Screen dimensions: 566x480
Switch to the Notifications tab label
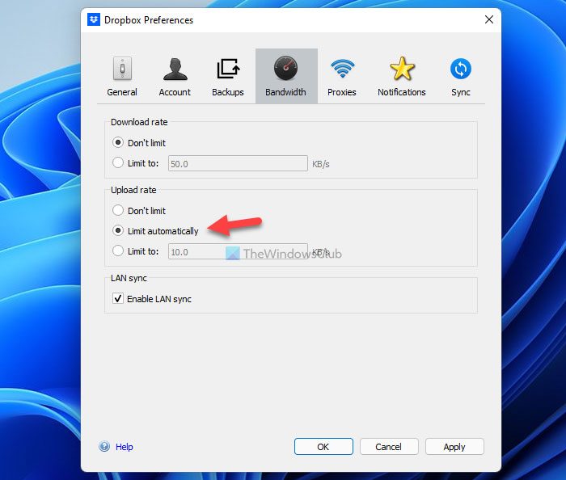coord(402,92)
